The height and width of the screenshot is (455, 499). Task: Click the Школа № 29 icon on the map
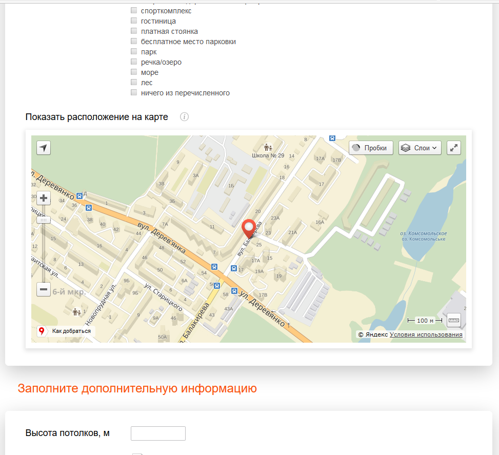coord(268,147)
